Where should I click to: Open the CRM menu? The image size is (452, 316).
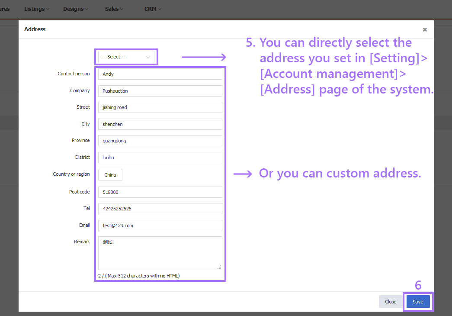point(150,9)
